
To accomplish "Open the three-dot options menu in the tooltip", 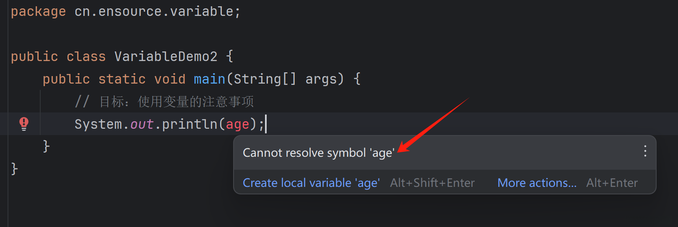I will [645, 151].
